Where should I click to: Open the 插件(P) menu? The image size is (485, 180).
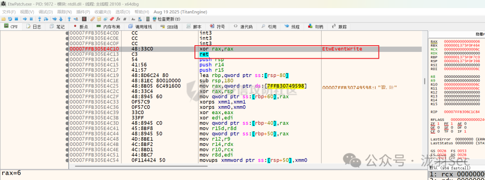tap(83, 12)
